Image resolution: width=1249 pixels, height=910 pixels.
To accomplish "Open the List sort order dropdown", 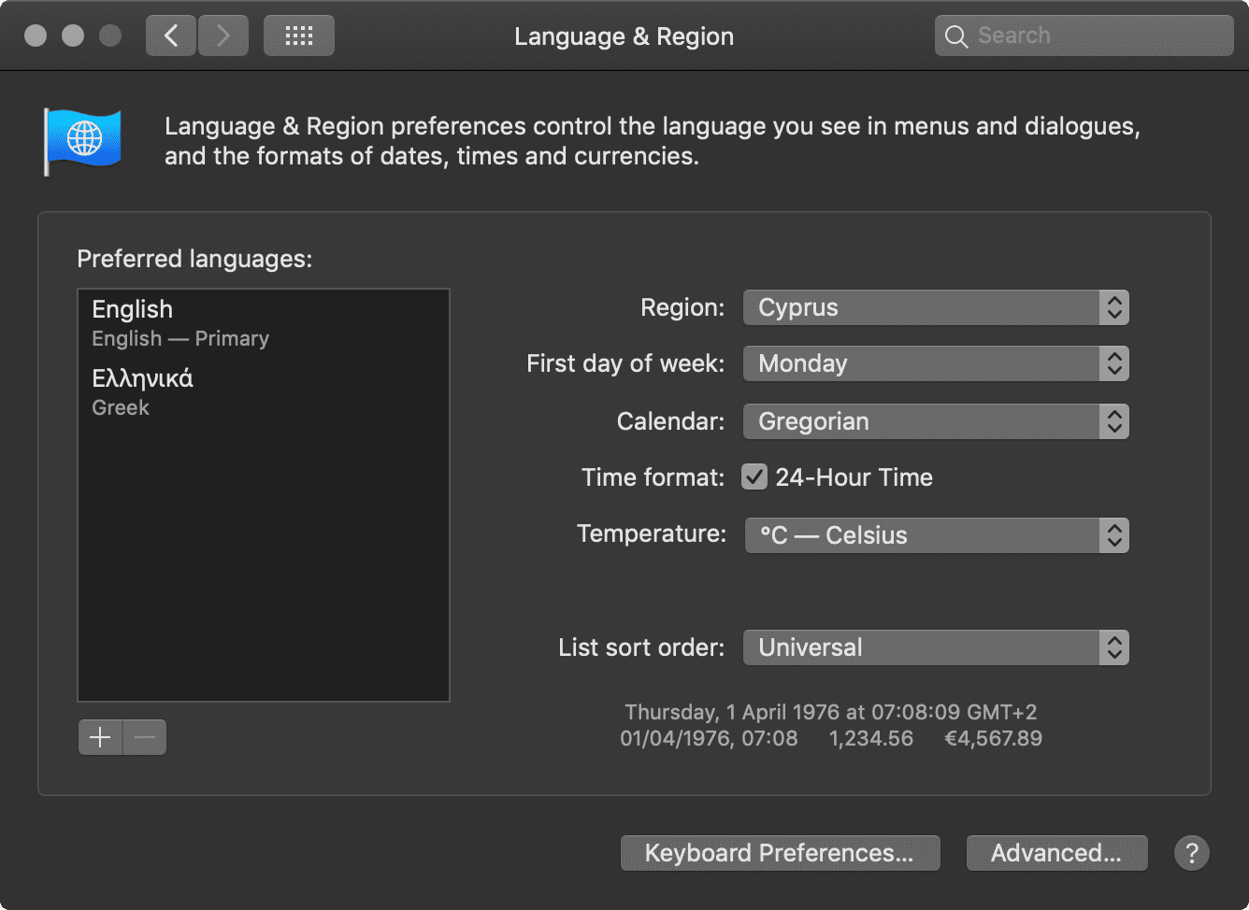I will point(936,647).
